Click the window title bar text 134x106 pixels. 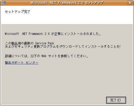[67, 3]
